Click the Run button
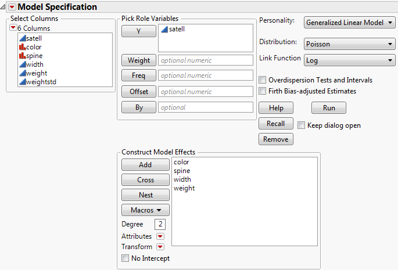This screenshot has width=398, height=270. pos(329,108)
